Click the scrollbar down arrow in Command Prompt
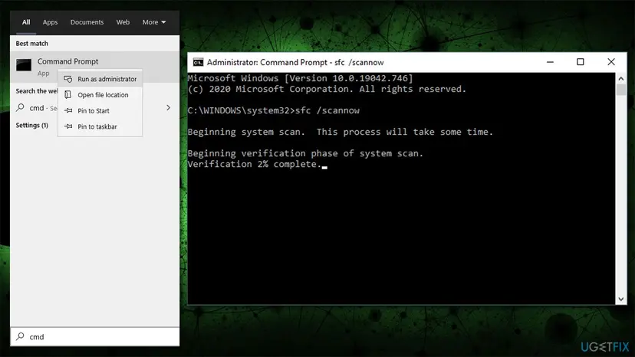 click(x=621, y=299)
